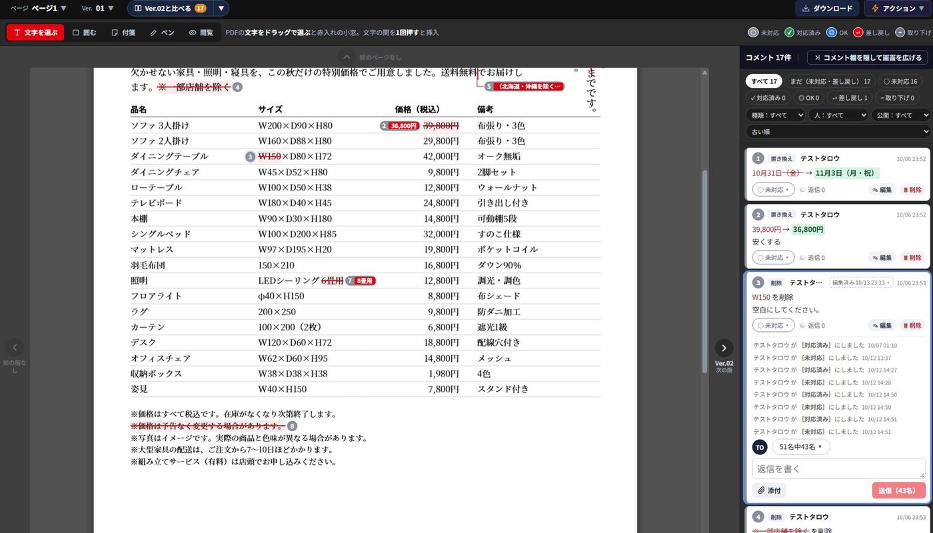
Task: Filter comments by OK 0
Action: pyautogui.click(x=808, y=98)
